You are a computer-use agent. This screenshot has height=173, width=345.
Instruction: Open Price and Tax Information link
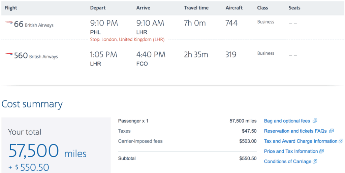[291, 151]
